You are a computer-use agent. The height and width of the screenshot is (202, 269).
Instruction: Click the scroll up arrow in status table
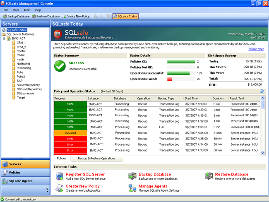[262, 98]
